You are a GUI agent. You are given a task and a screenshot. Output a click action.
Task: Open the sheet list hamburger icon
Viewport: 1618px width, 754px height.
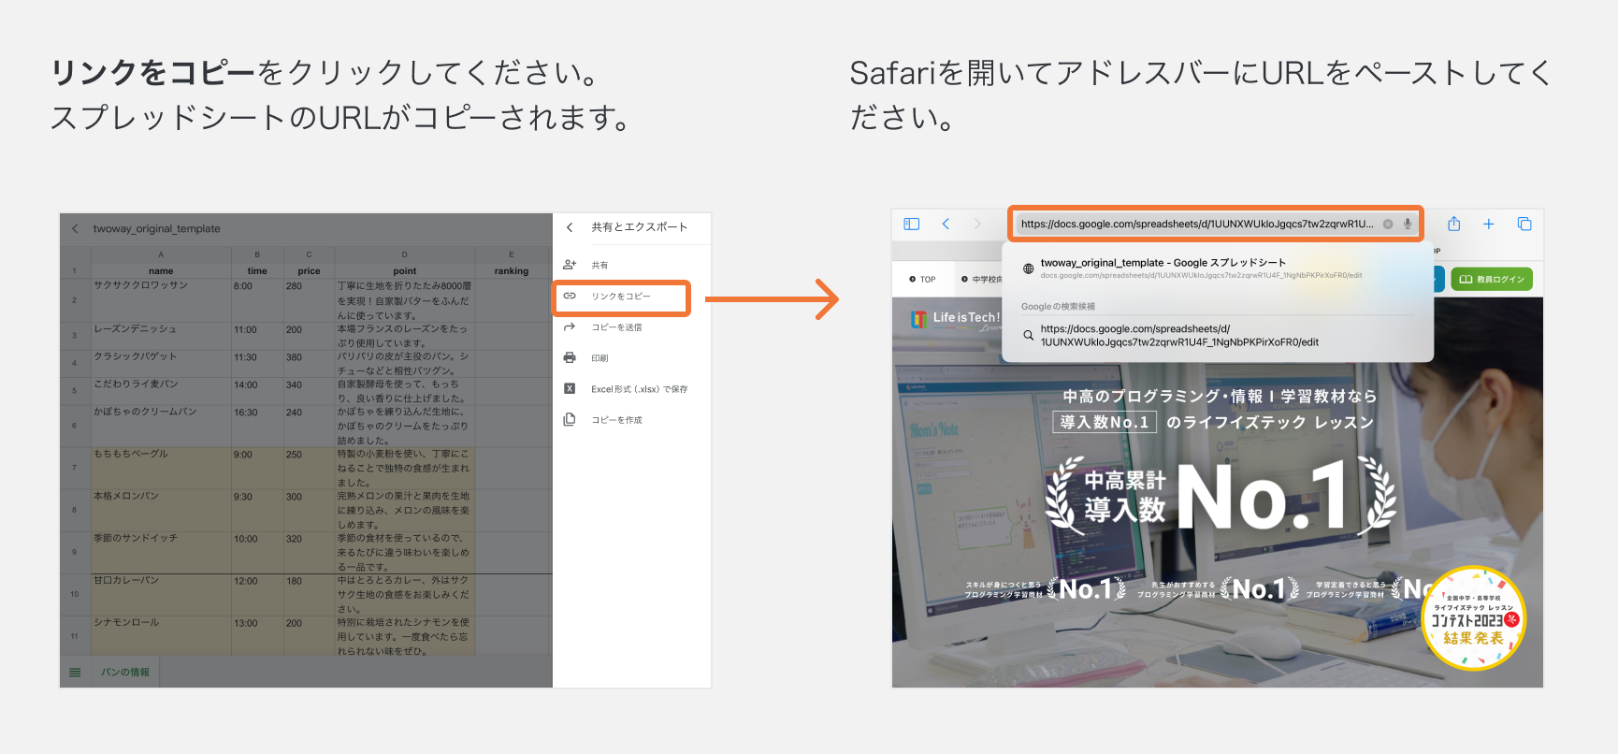click(75, 673)
